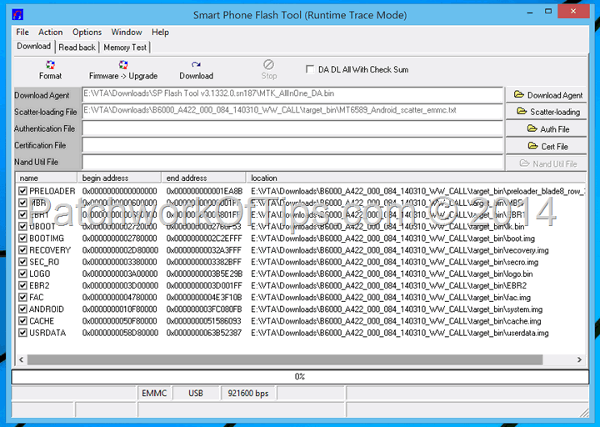The image size is (600, 427).
Task: Uncheck the BOOTIMG partition checkbox
Action: tap(22, 239)
